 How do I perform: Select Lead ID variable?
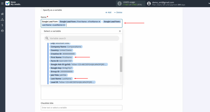point(72,82)
